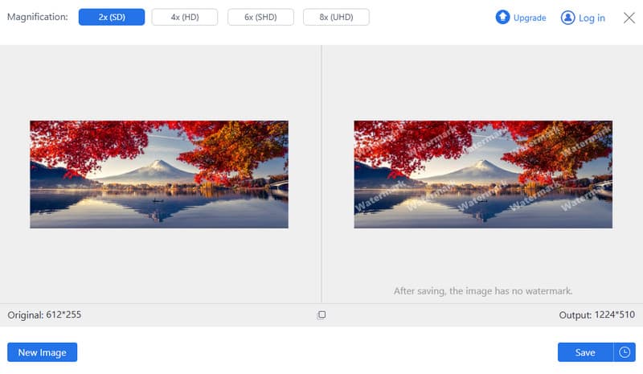Screen dimensions: 643x374
Task: Click the Output: 1224*510 size label
Action: click(x=597, y=315)
